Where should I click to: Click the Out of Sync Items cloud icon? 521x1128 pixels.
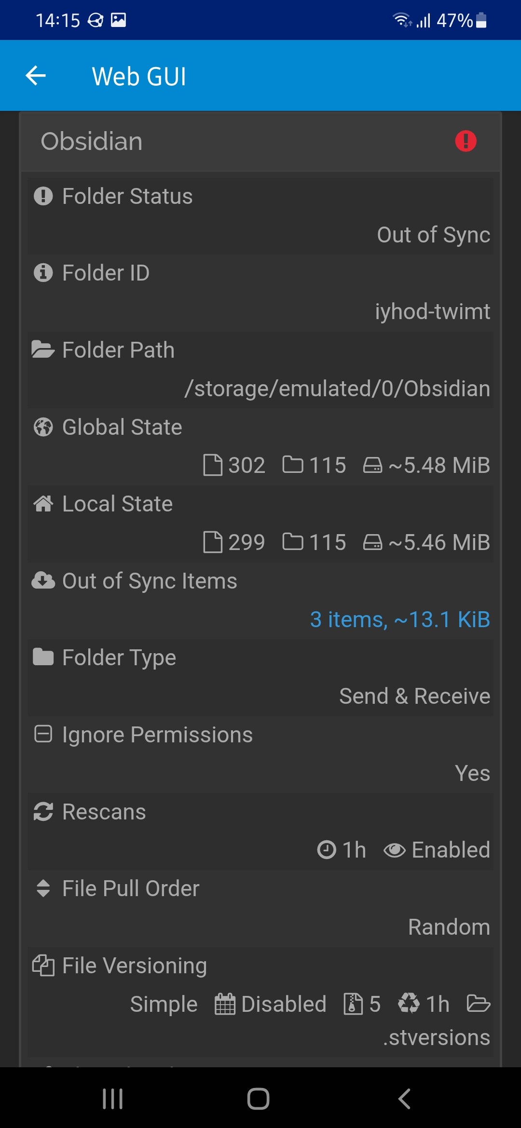point(43,581)
